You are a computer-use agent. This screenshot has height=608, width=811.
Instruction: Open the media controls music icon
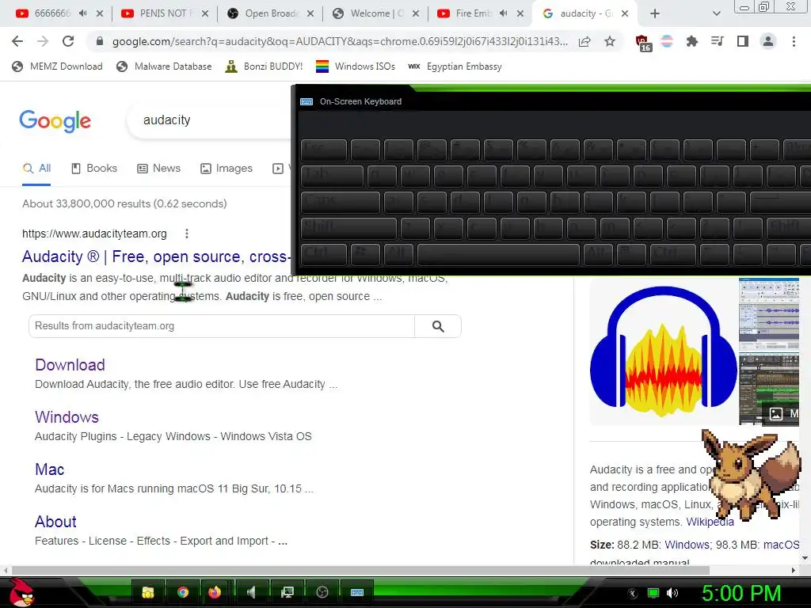pyautogui.click(x=717, y=41)
